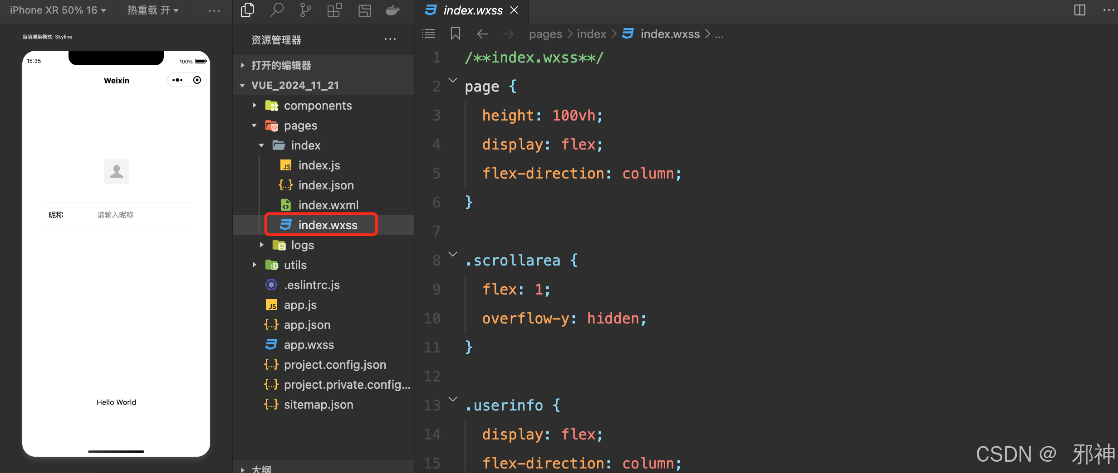1118x473 pixels.
Task: Click Hello World text in simulator
Action: [x=116, y=402]
